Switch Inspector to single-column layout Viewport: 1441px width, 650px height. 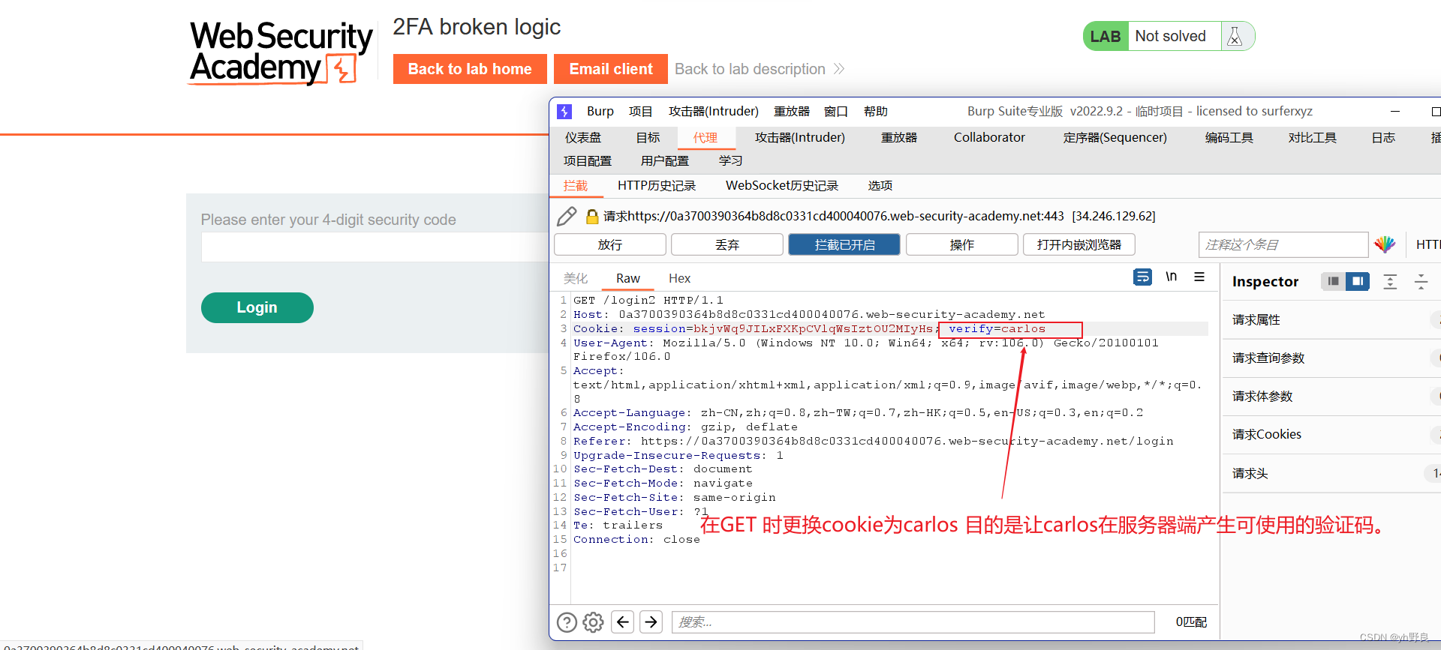click(1333, 281)
